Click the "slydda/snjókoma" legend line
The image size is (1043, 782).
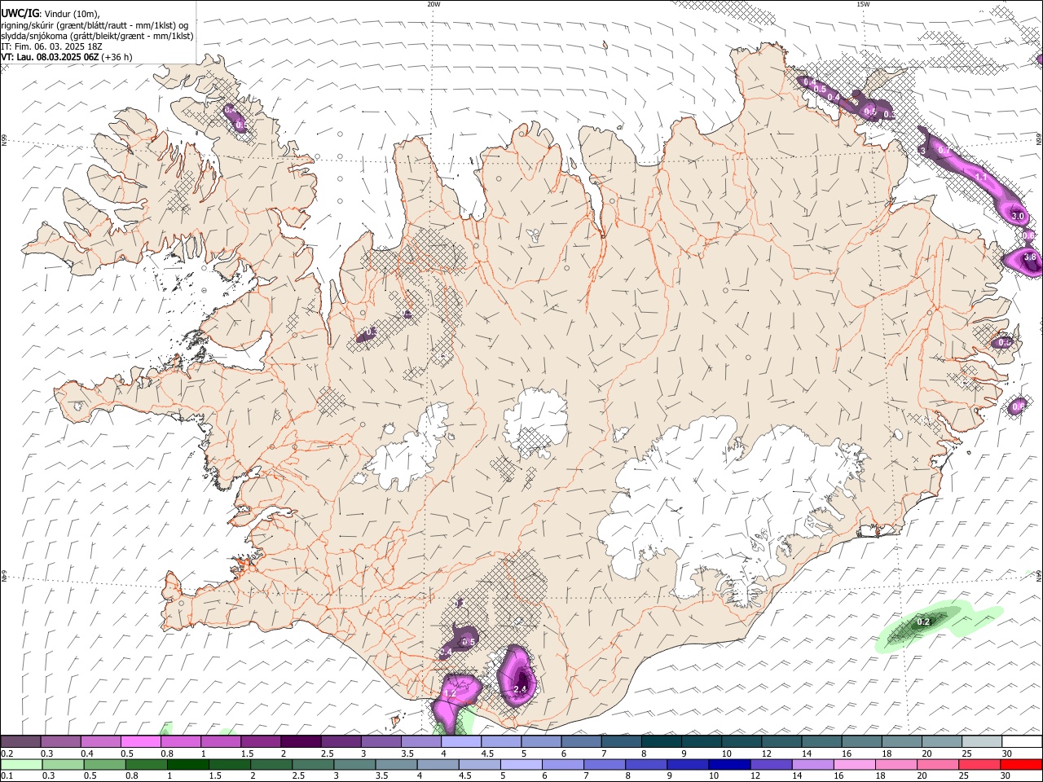97,36
